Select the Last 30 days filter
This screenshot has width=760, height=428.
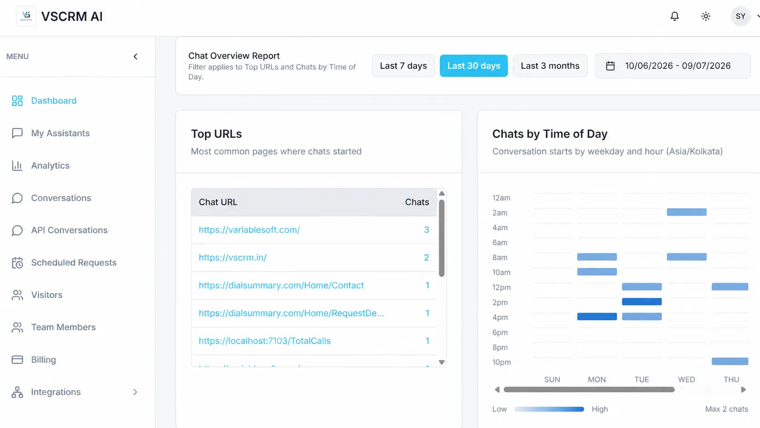click(x=474, y=65)
